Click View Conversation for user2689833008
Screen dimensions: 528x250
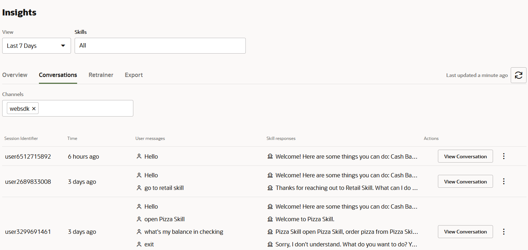pyautogui.click(x=465, y=181)
